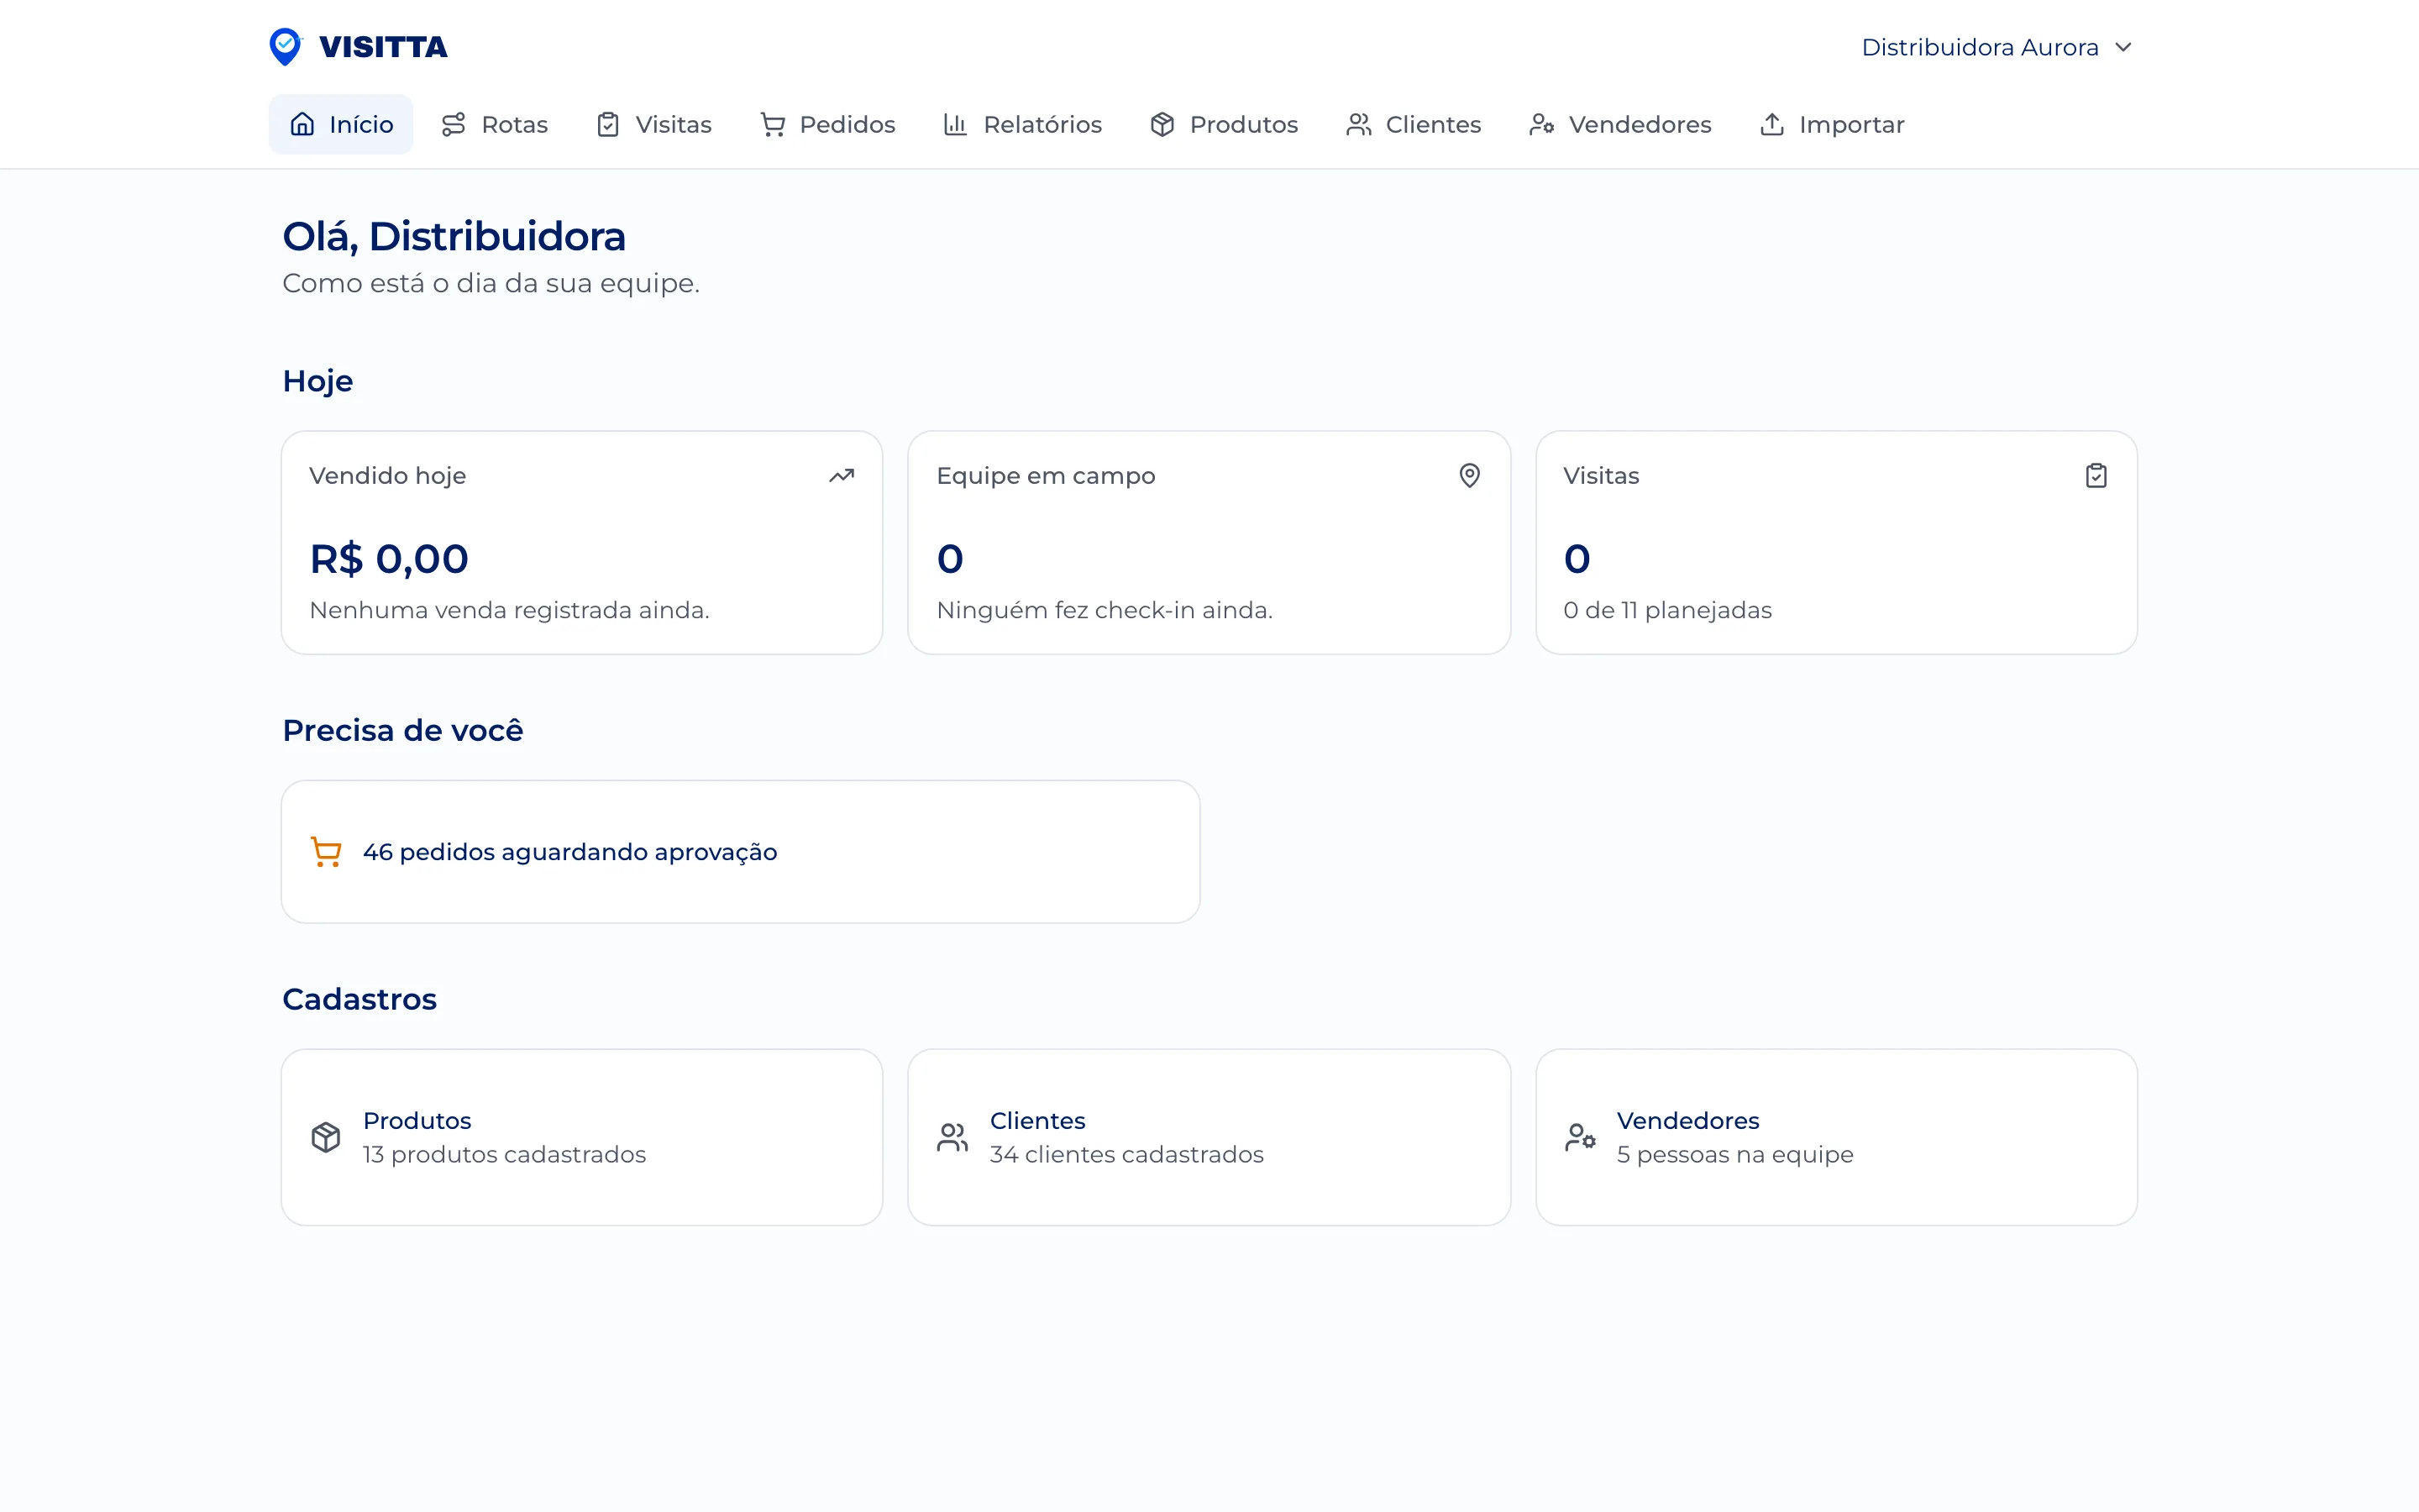The width and height of the screenshot is (2419, 1512).
Task: Click the Equipe em campo card title
Action: pos(1046,476)
